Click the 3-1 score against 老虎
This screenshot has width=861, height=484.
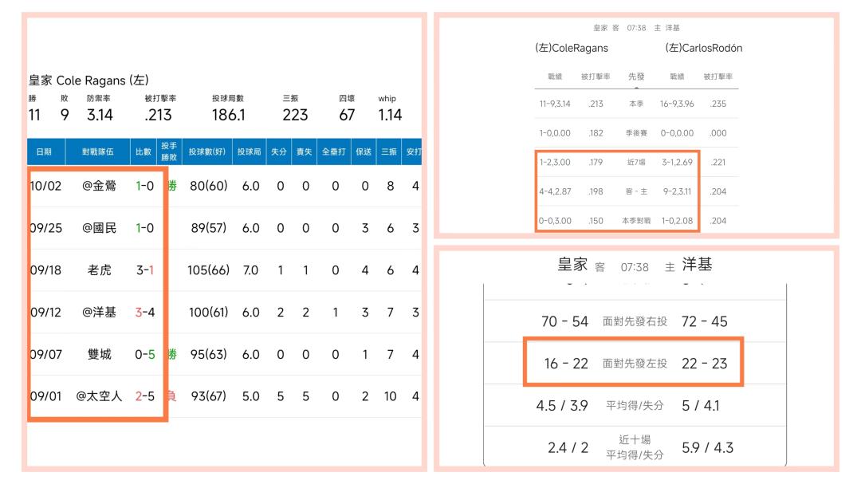(x=145, y=270)
